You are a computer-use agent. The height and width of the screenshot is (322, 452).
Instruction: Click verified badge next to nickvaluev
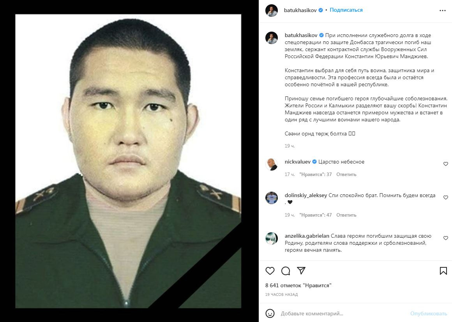point(314,162)
